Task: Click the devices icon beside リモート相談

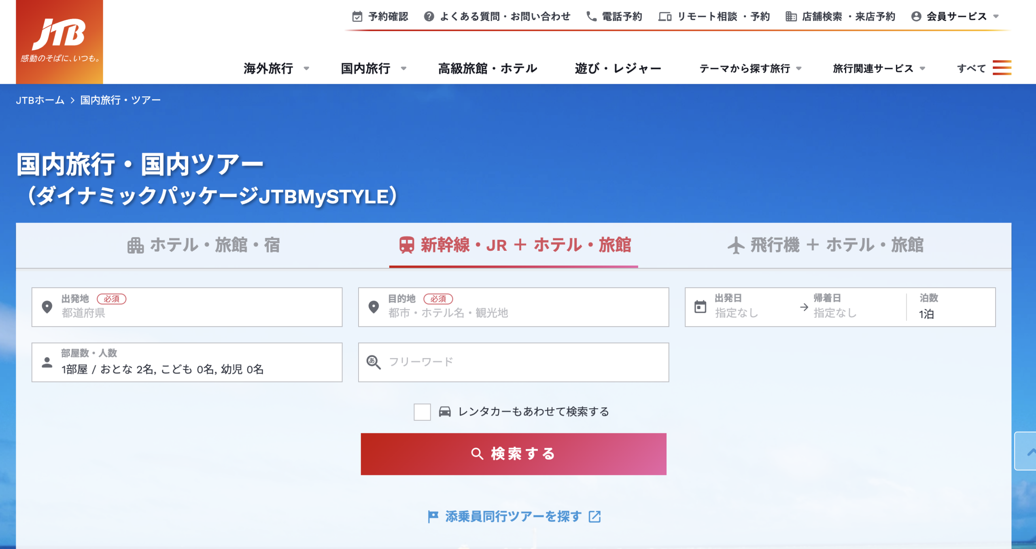Action: [x=665, y=17]
